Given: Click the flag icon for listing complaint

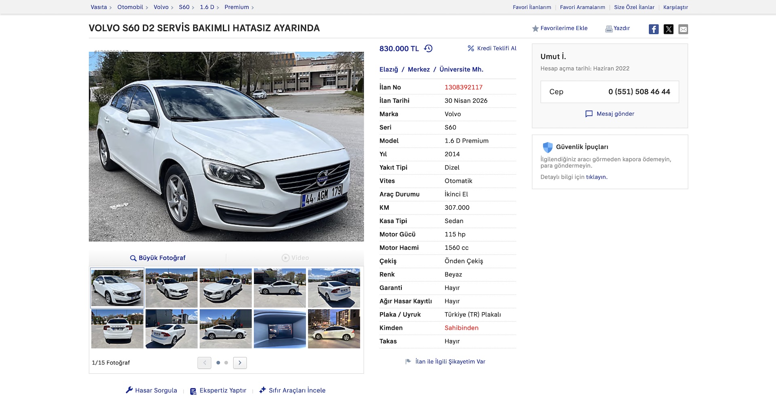Looking at the screenshot, I should 408,362.
